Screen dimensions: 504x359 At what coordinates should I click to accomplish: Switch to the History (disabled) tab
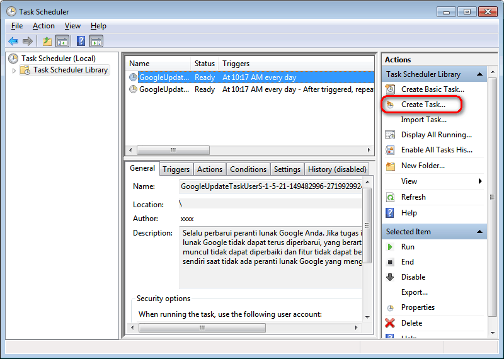pyautogui.click(x=337, y=169)
